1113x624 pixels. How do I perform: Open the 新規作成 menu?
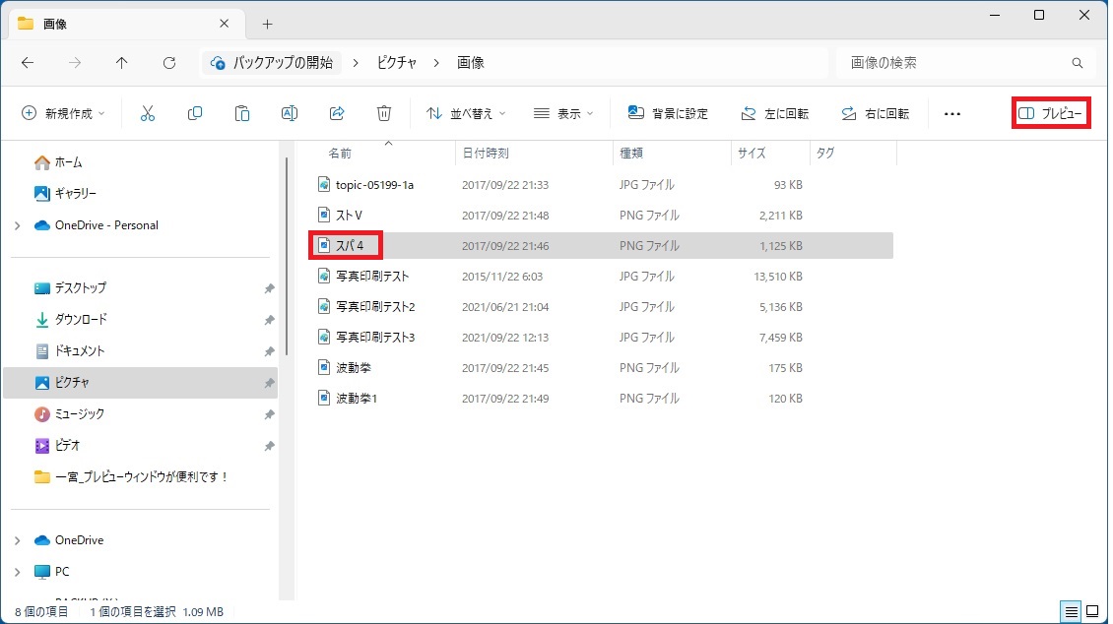point(63,113)
